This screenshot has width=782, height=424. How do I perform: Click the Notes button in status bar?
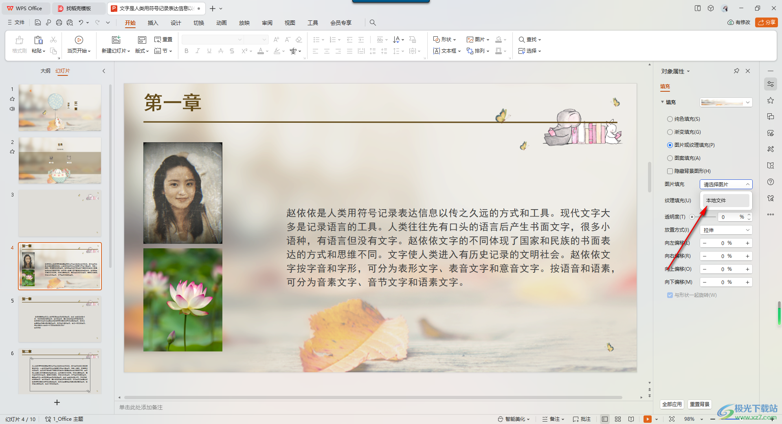tap(553, 419)
